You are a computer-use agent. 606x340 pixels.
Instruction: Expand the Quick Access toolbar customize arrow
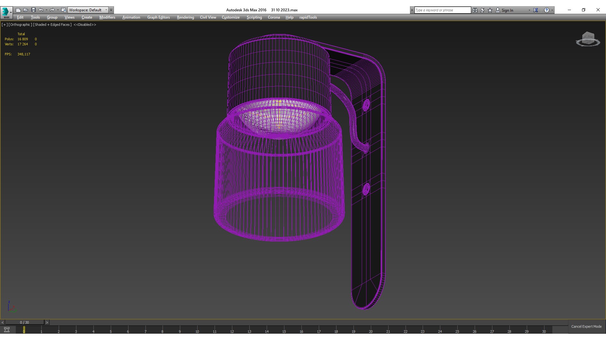coord(111,10)
